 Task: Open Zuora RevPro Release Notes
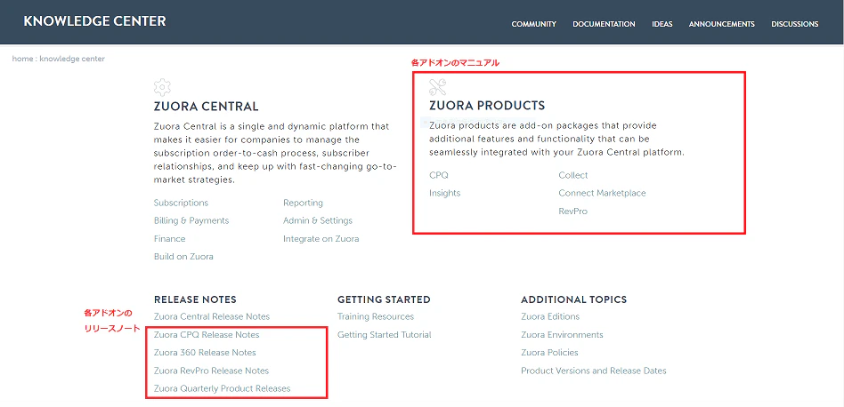coord(211,371)
